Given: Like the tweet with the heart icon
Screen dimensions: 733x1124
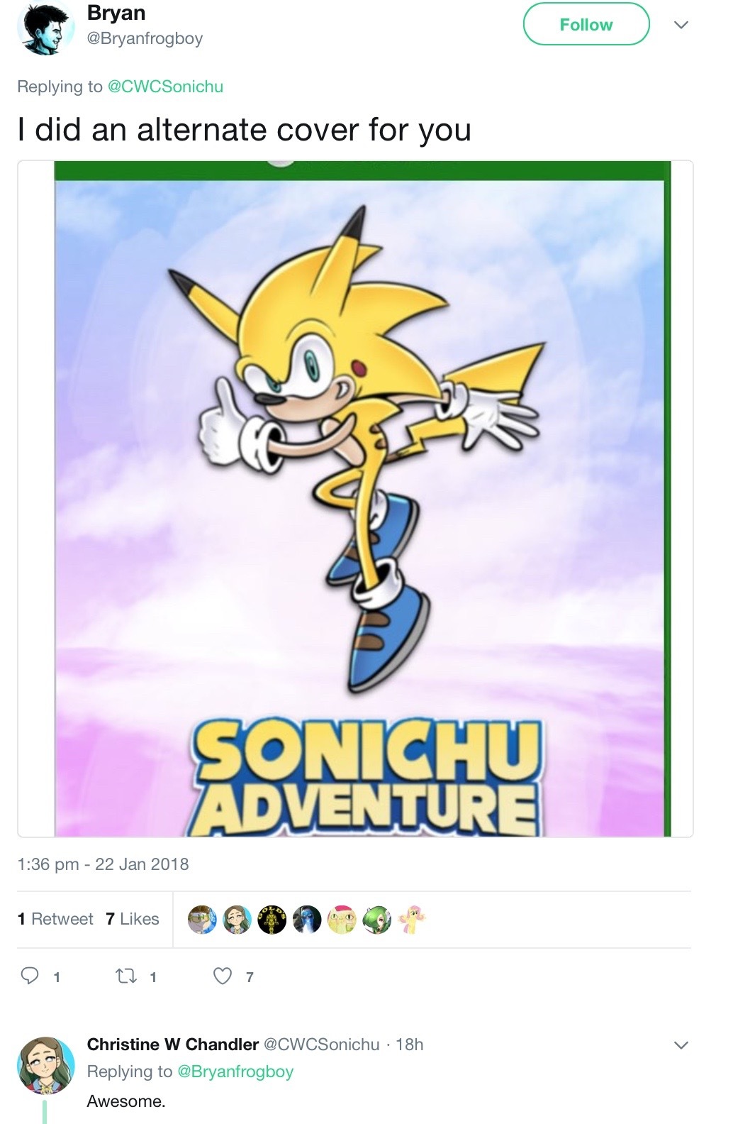Looking at the screenshot, I should 223,976.
